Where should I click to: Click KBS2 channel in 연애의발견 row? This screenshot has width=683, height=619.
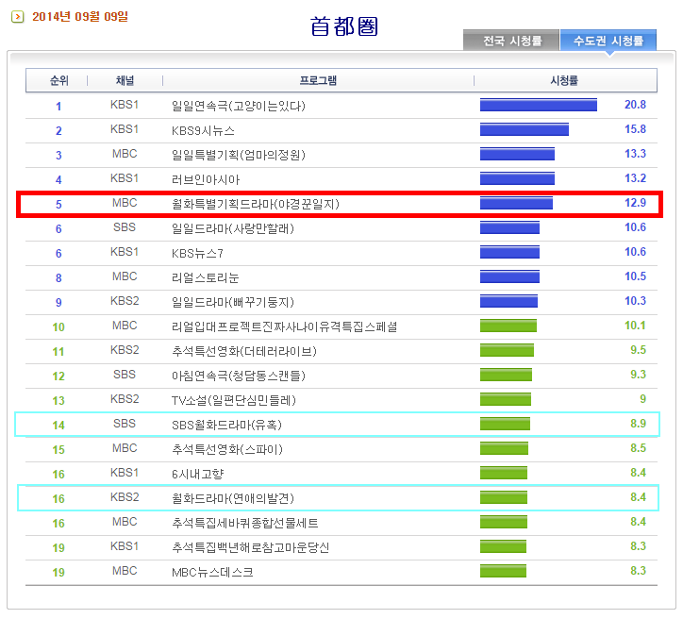pos(125,497)
